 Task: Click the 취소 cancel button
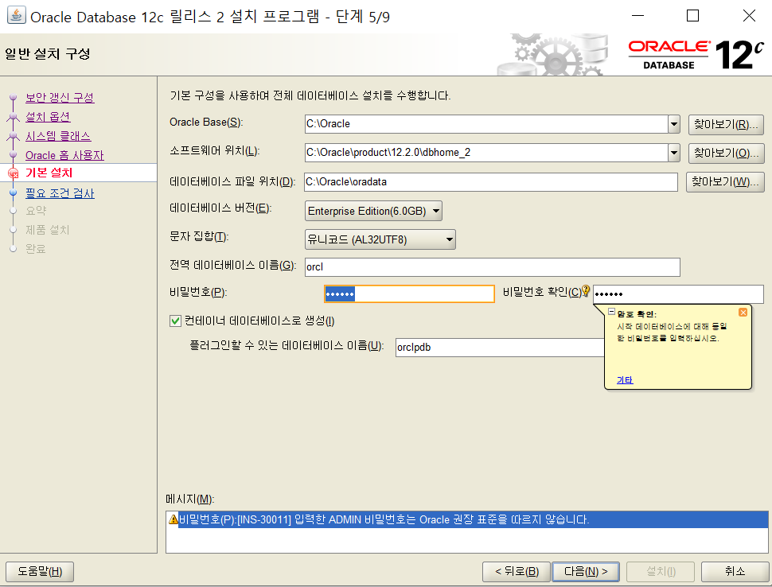(735, 572)
